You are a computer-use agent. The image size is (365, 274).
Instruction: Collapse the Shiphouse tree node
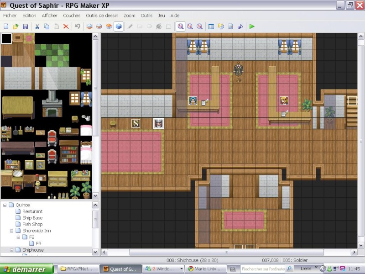[x=11, y=250]
